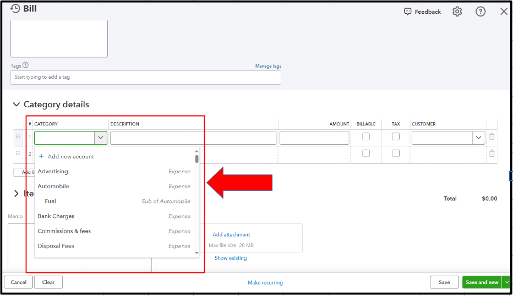
Task: Focus the Amount field in row 1
Action: (x=314, y=138)
